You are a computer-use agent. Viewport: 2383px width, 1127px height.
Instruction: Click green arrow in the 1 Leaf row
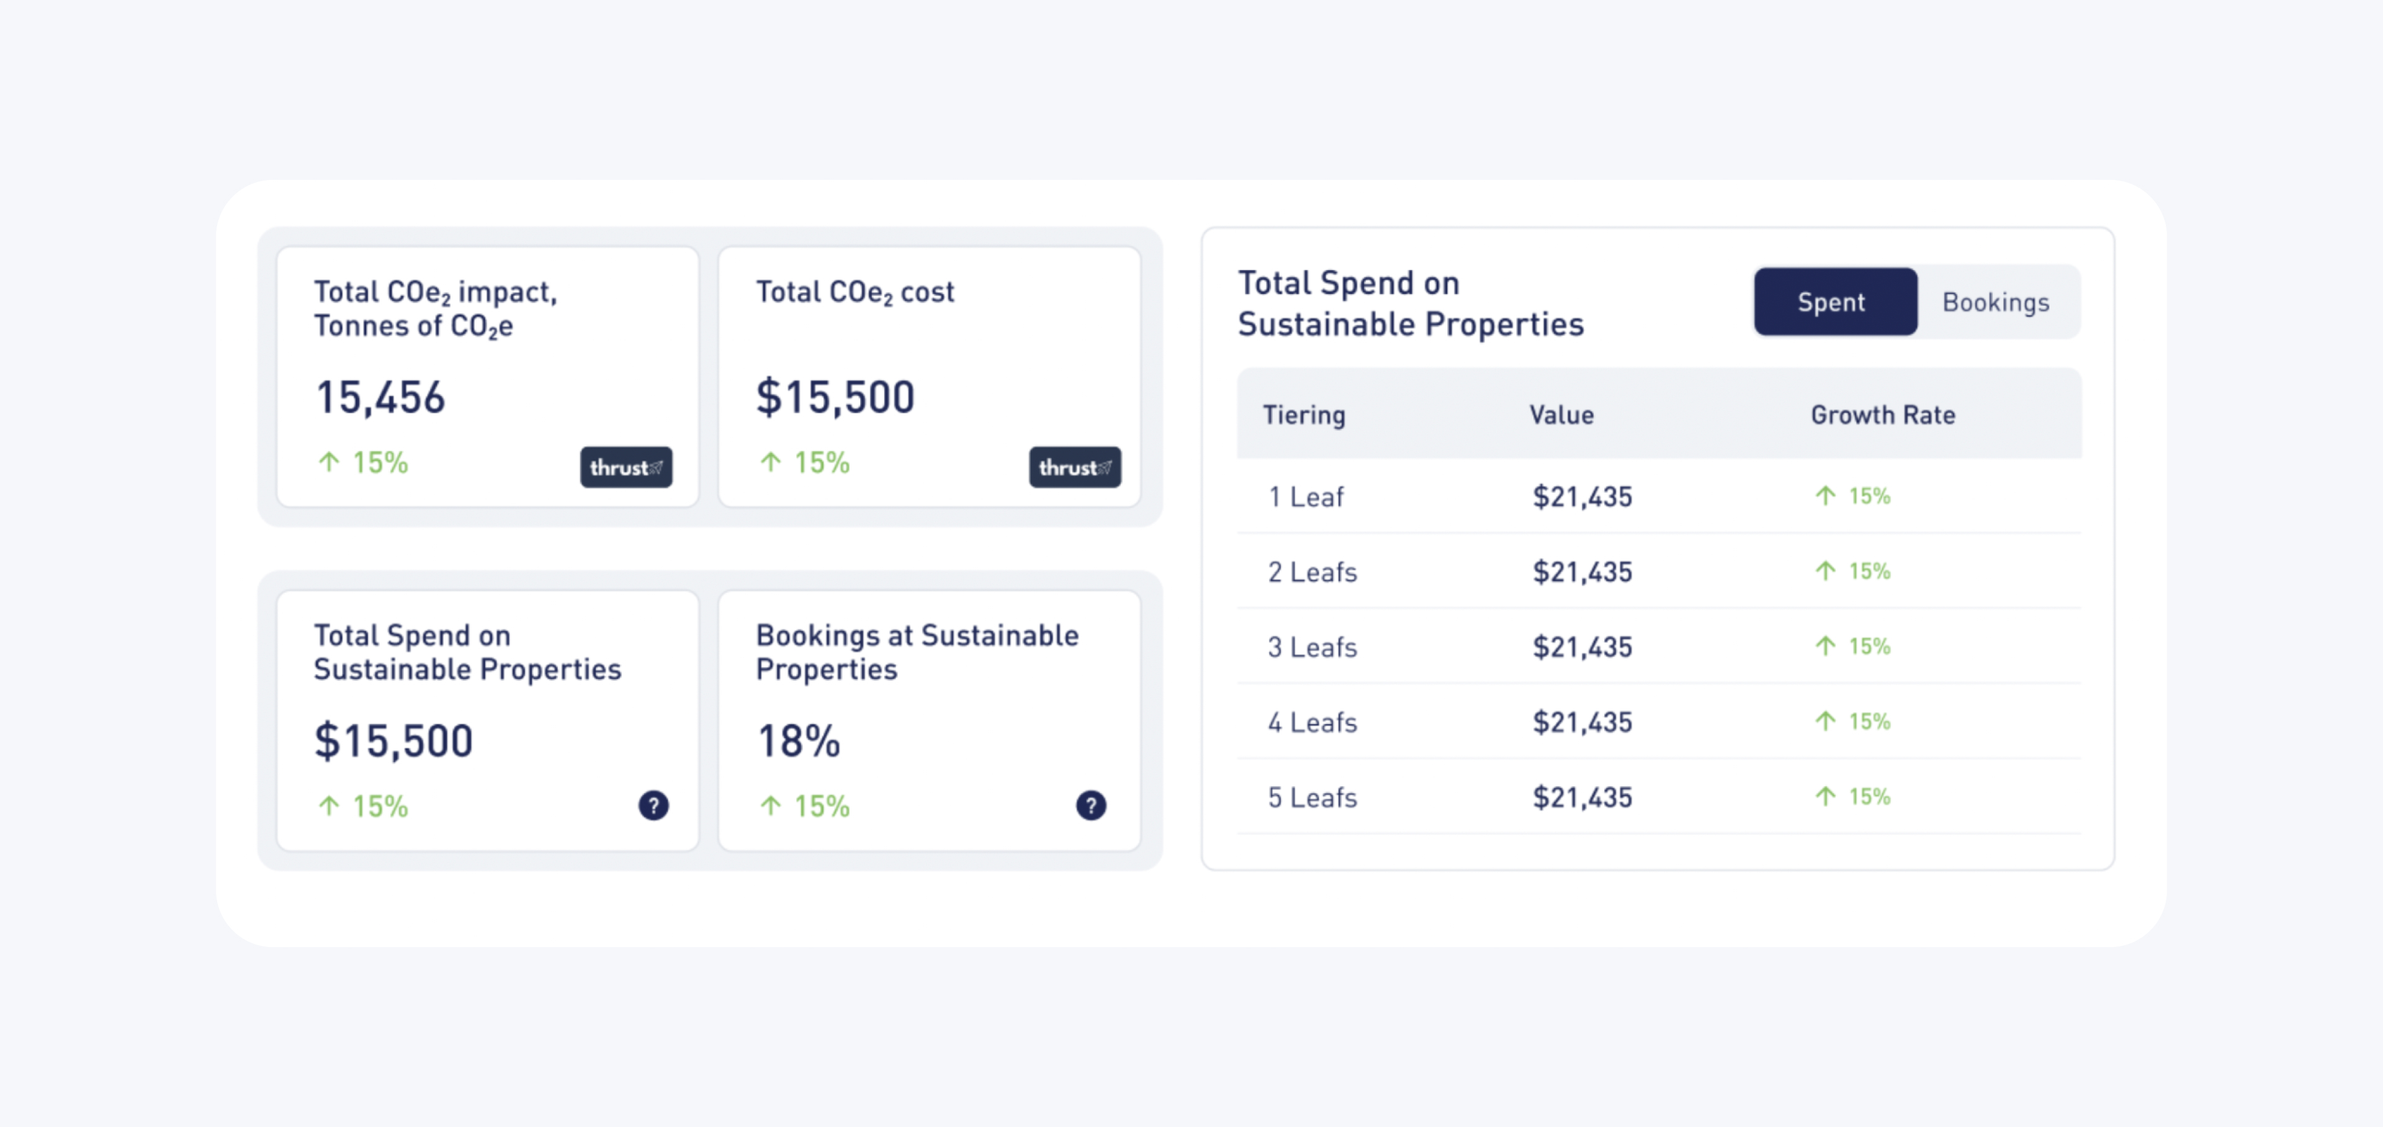[1824, 496]
